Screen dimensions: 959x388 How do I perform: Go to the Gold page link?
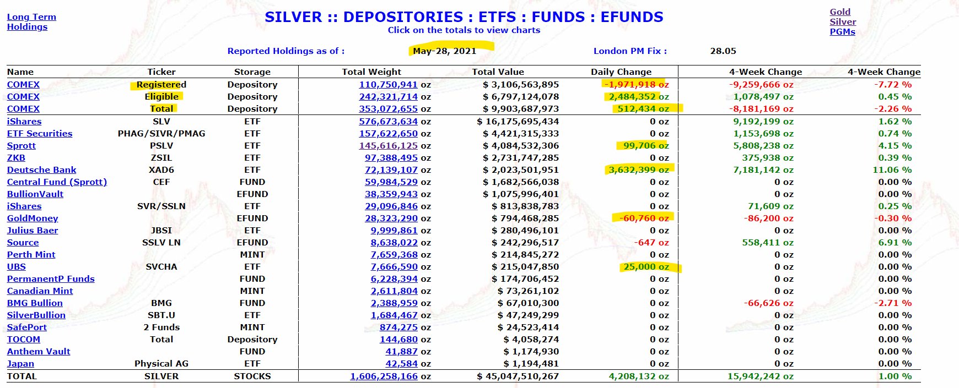(x=840, y=12)
